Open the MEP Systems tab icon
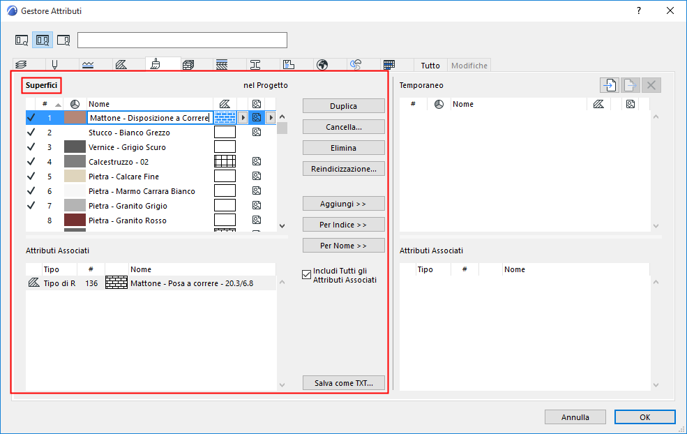Screen dimensions: 687x434 pos(356,65)
